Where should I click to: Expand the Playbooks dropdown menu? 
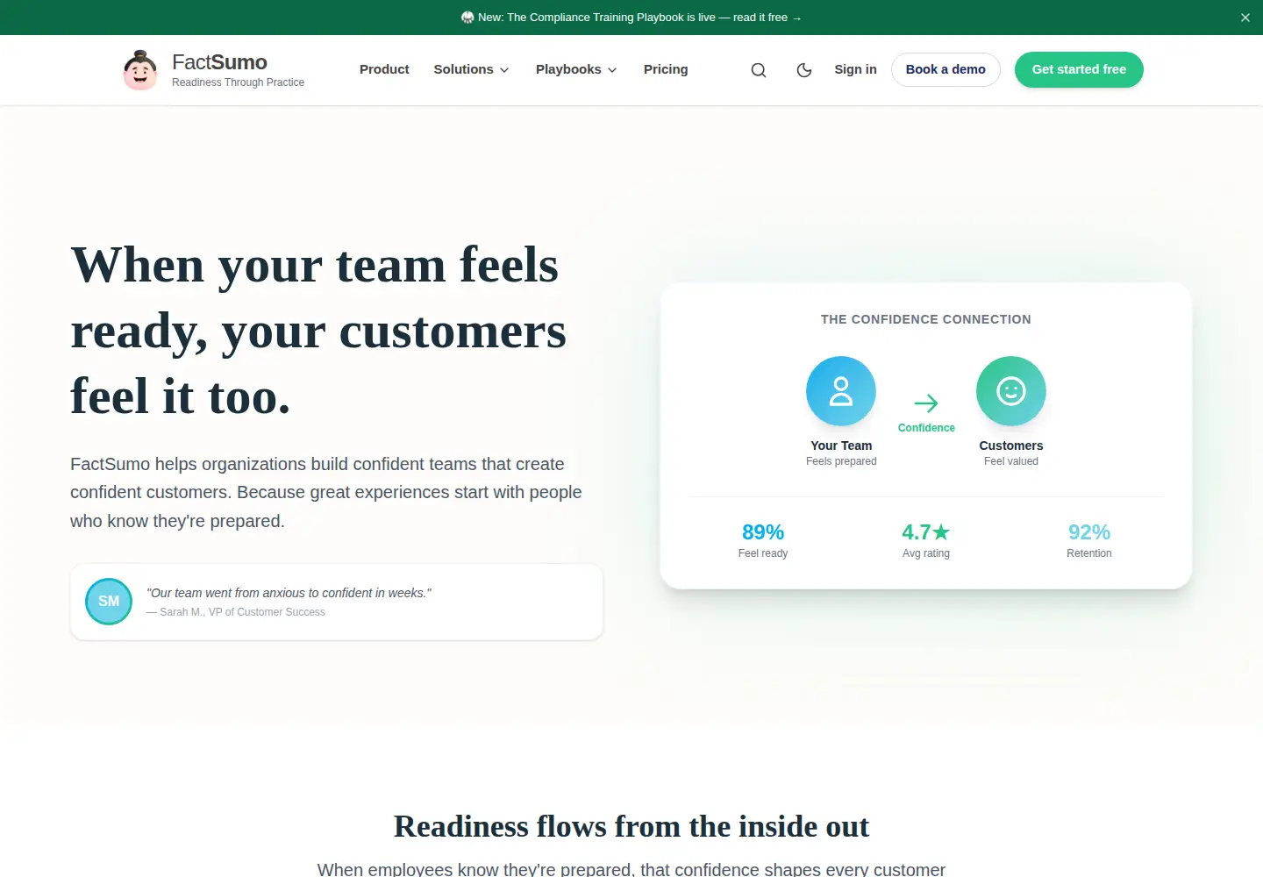pyautogui.click(x=576, y=69)
